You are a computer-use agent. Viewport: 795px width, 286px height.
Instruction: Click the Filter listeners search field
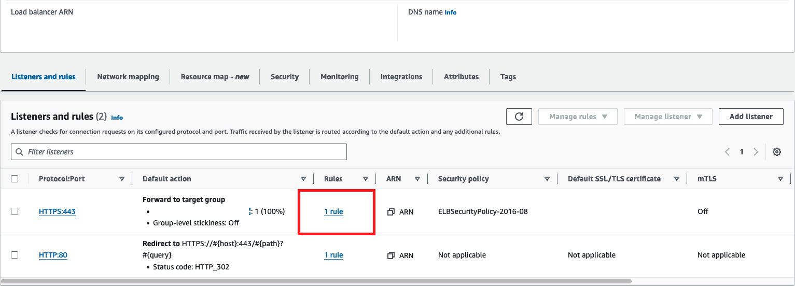click(179, 152)
